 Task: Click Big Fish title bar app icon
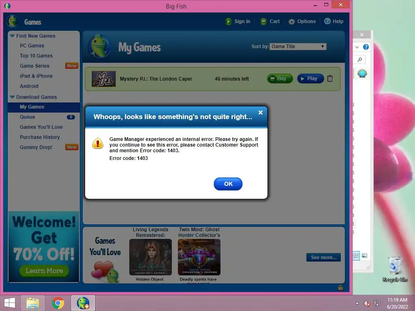click(7, 6)
